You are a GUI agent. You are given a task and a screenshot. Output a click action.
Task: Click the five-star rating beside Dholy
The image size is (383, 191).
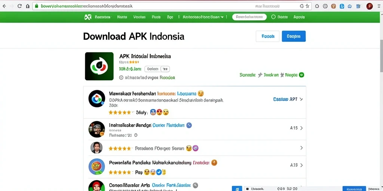120,113
